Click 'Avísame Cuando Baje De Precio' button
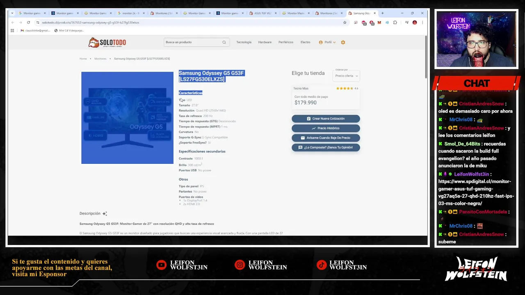Viewport: 525px width, 295px height. (x=326, y=138)
